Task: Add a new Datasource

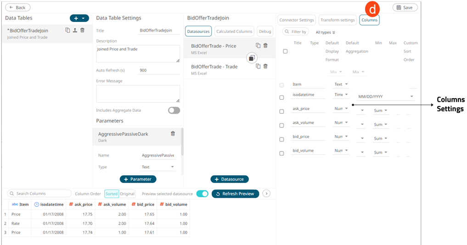Action: point(230,179)
